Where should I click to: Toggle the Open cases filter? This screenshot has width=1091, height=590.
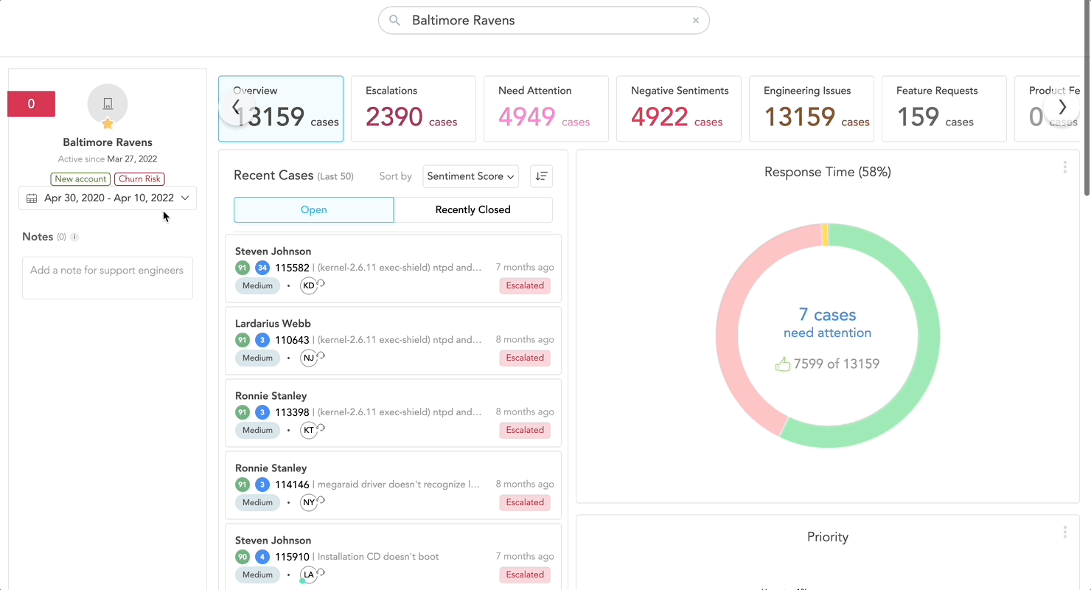click(x=313, y=209)
